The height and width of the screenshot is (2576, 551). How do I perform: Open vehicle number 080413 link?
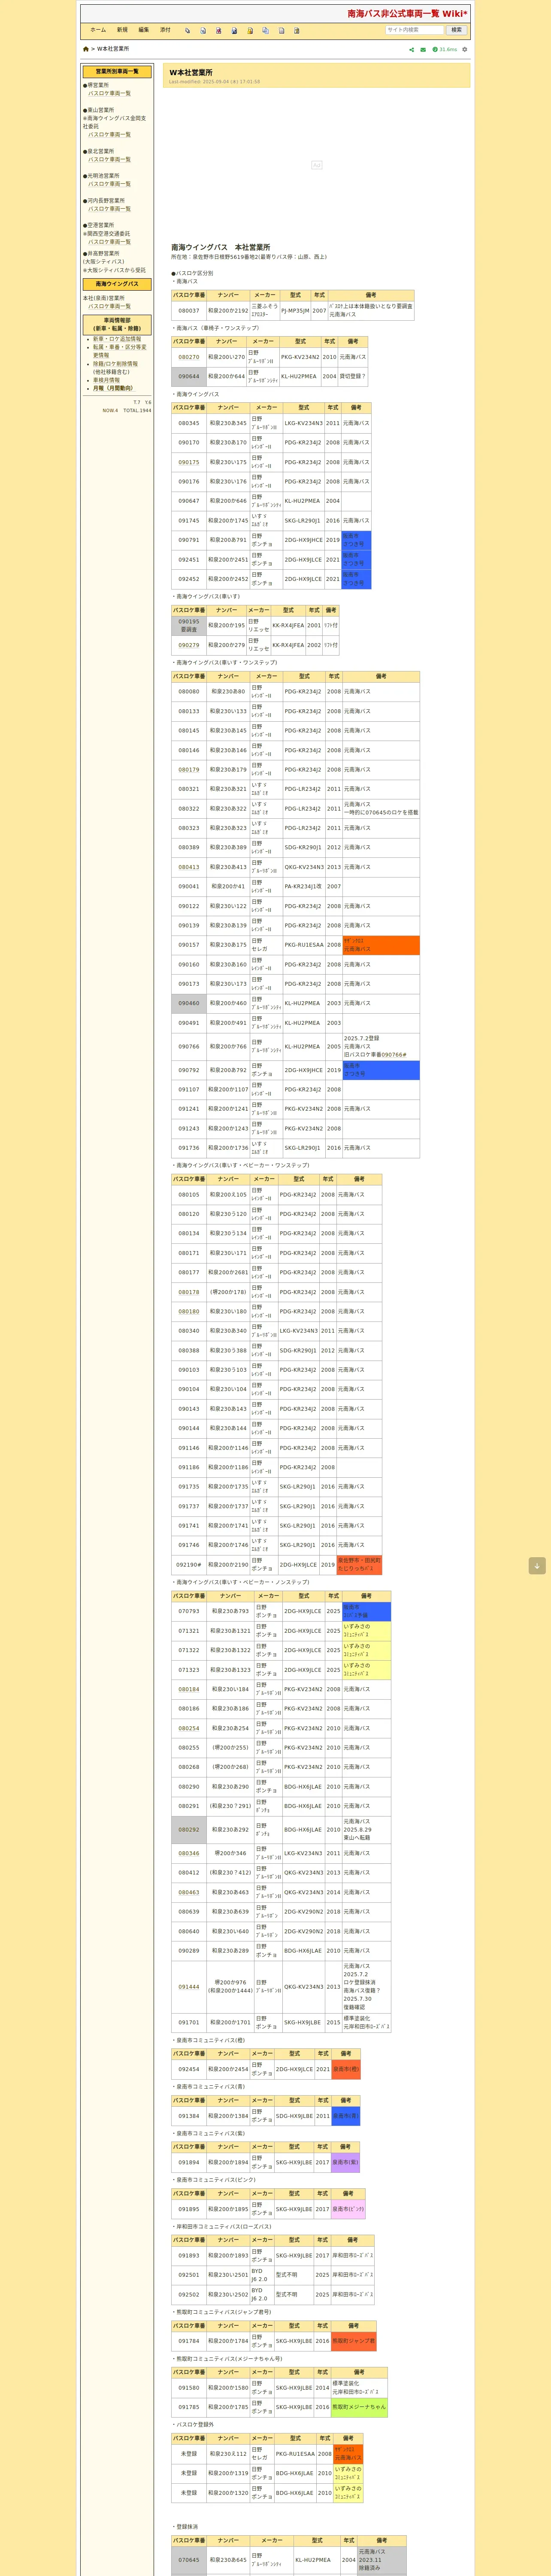[x=189, y=867]
